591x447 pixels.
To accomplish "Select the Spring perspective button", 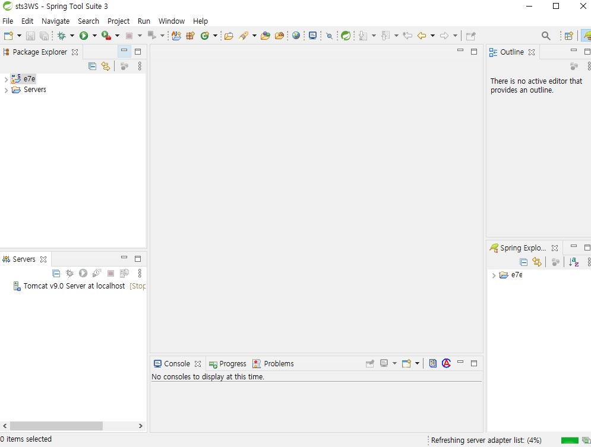I will click(x=586, y=36).
